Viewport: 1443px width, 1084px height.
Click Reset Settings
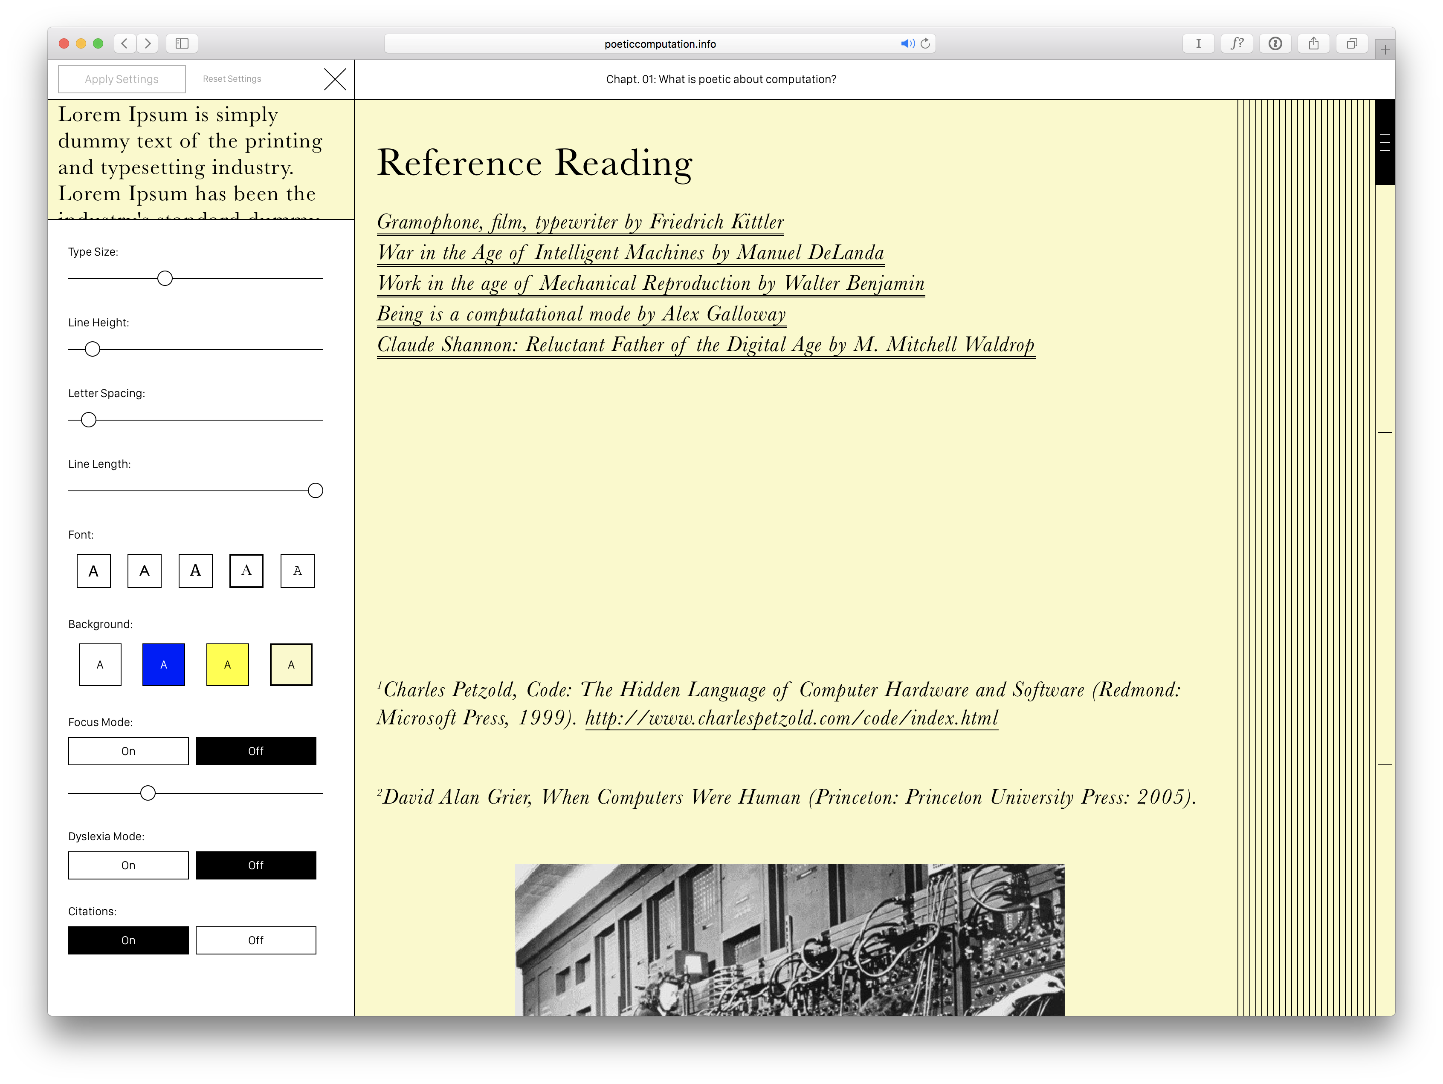point(232,79)
